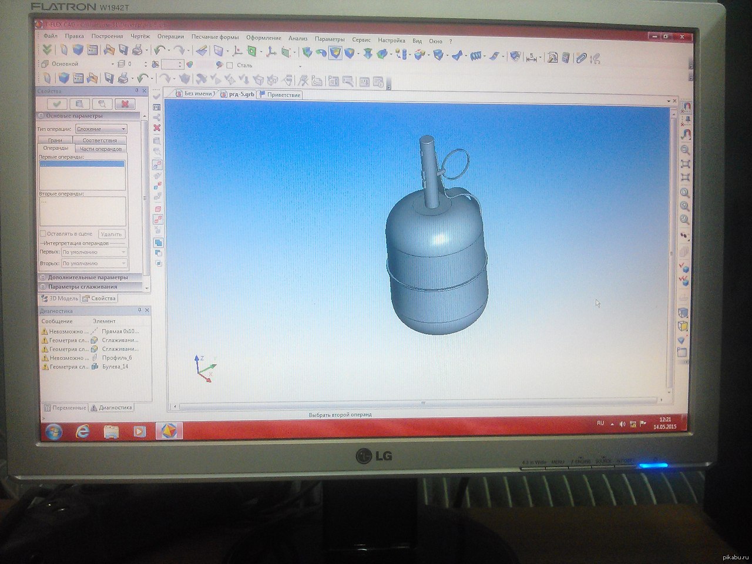The image size is (752, 564).
Task: Open Internet Explorer from taskbar
Action: tap(83, 432)
